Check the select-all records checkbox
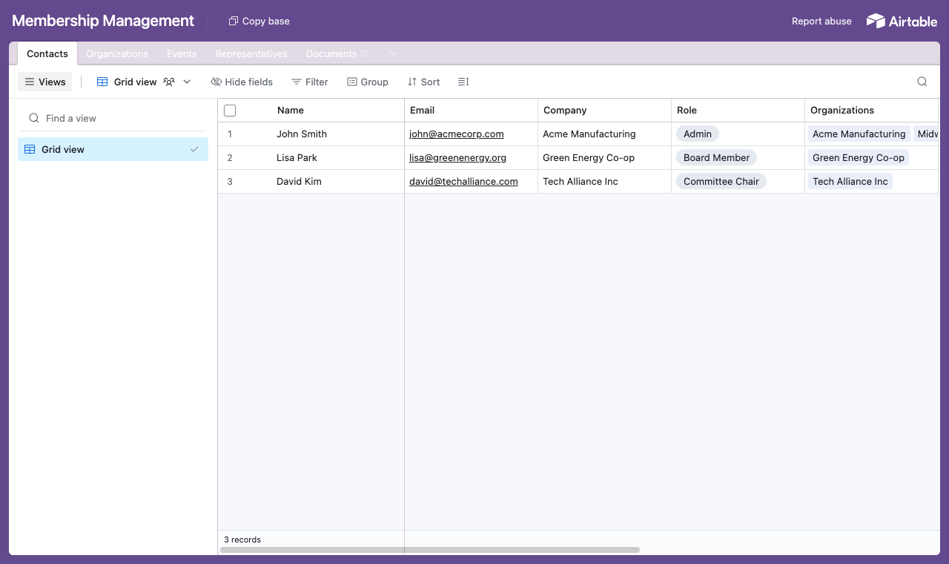 (x=230, y=111)
